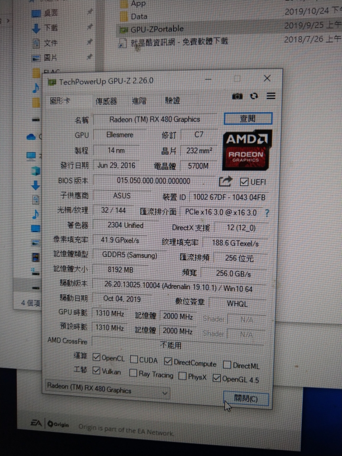Click the 256.0 GB/s bandwidth value
The image size is (342, 456).
click(234, 274)
